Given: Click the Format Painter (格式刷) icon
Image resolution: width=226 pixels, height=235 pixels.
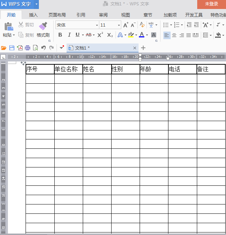Looking at the screenshot, I should click(x=43, y=26).
